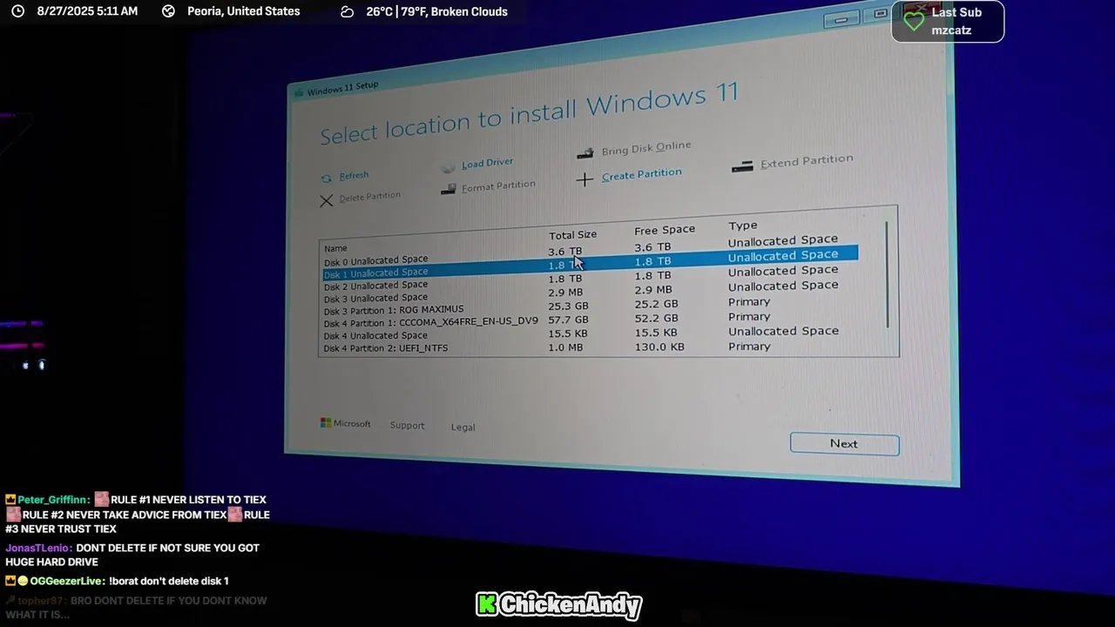Click the JonasTLenio chat username
Viewport: 1115px width, 627px height.
pos(38,549)
